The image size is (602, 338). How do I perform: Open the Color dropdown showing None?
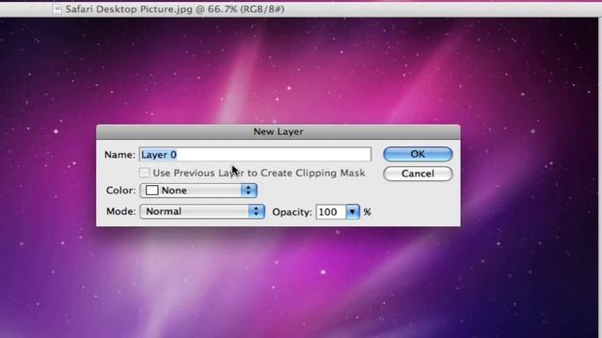click(x=198, y=191)
